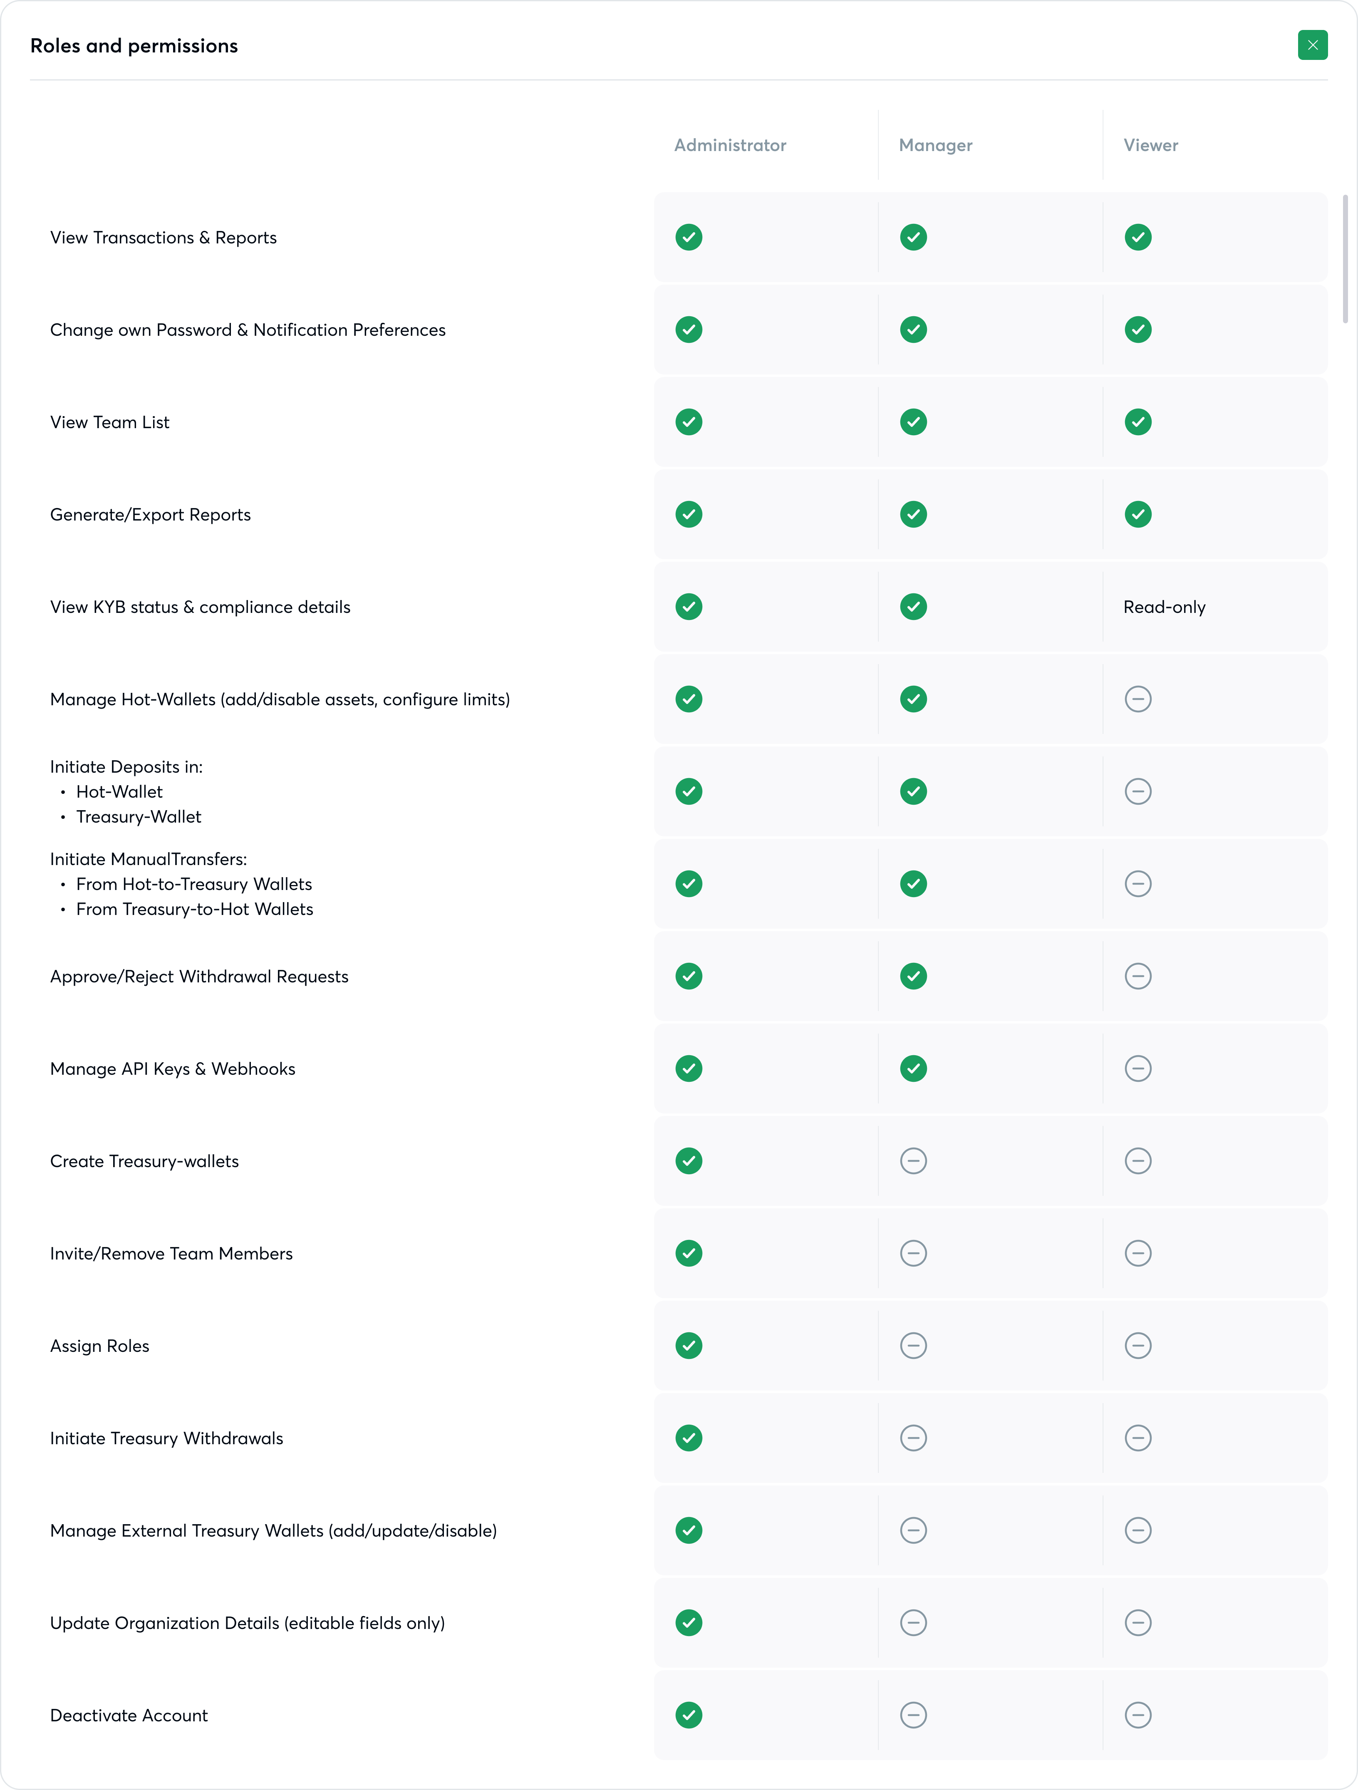The height and width of the screenshot is (1790, 1358).
Task: Click the Roles and permissions title
Action: (134, 46)
